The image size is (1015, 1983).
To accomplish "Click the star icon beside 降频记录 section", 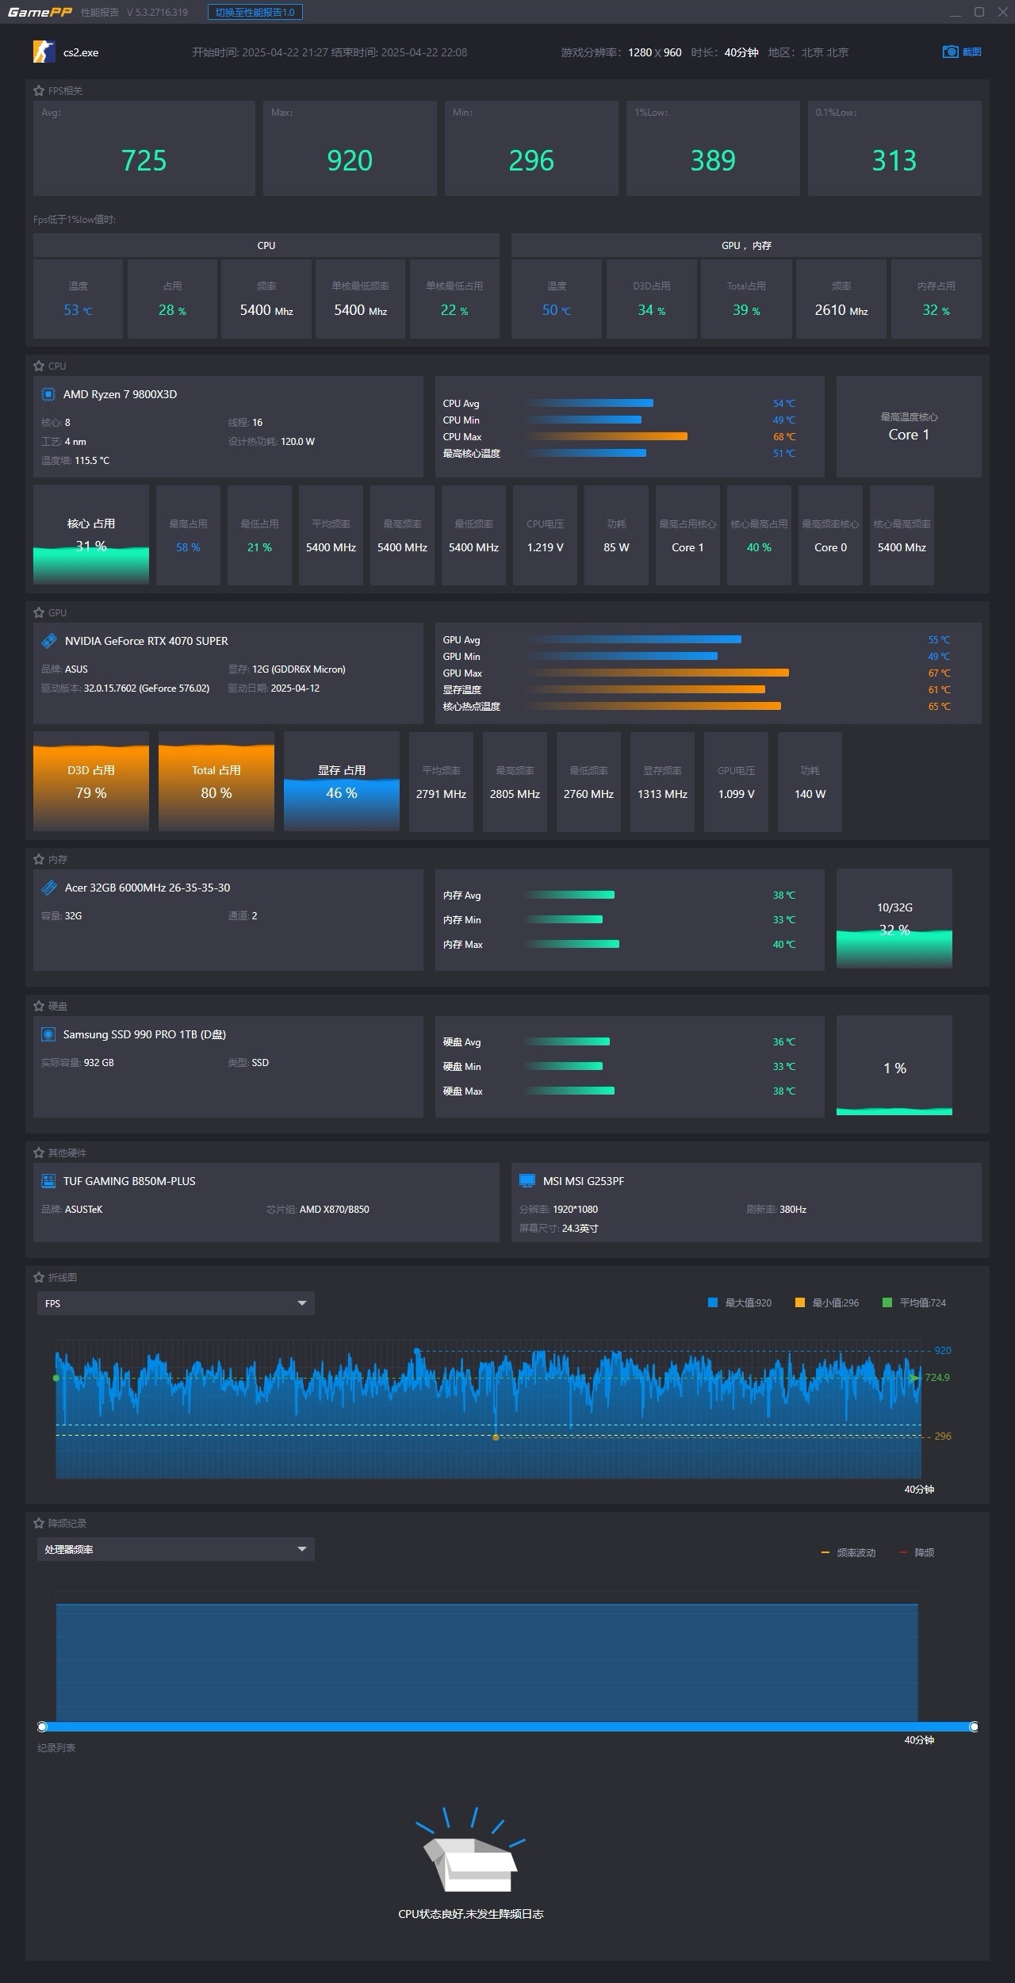I will (39, 1523).
